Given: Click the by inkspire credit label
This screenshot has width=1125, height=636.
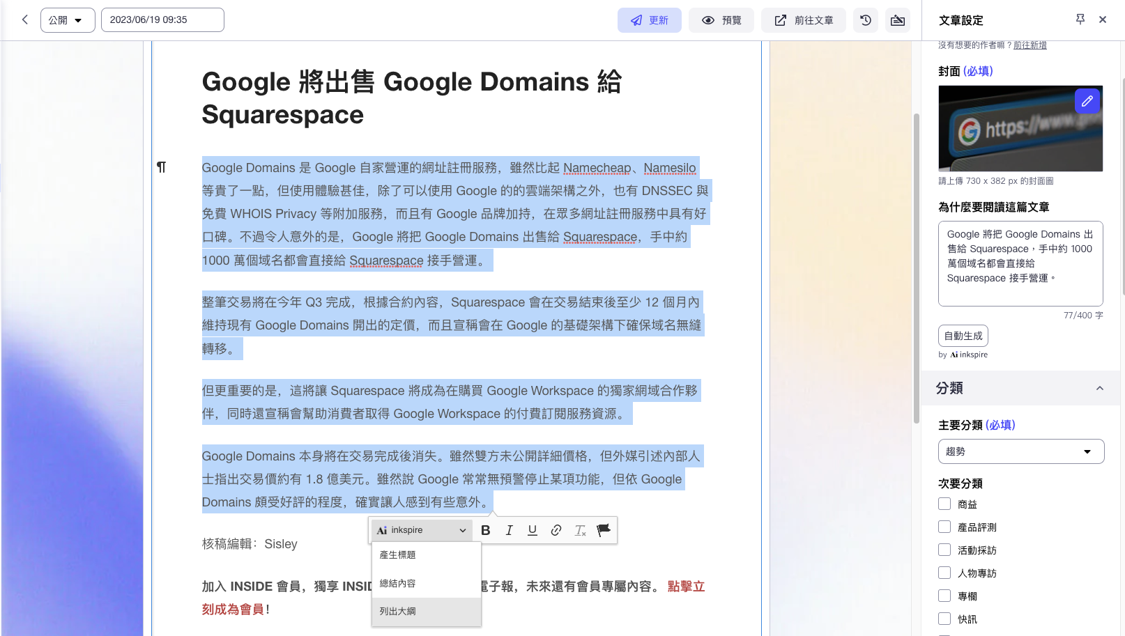Looking at the screenshot, I should click(x=963, y=355).
